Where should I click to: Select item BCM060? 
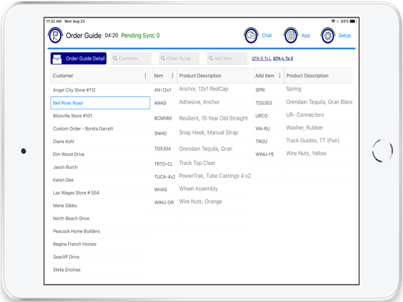tap(163, 118)
